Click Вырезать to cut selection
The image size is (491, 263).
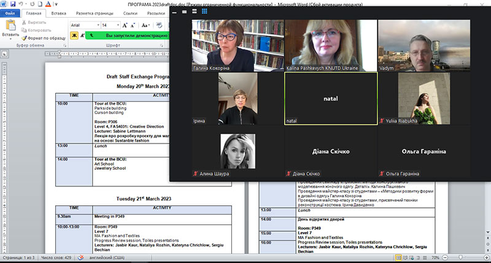pos(34,23)
